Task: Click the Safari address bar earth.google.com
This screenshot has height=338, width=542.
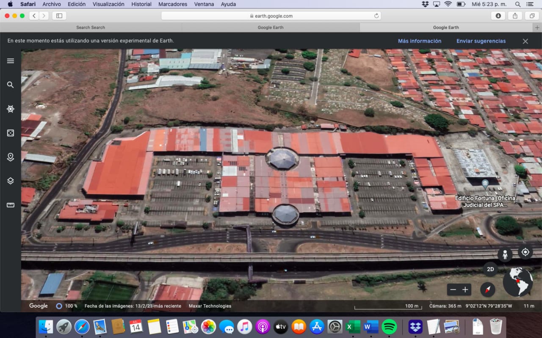Action: coord(271,16)
